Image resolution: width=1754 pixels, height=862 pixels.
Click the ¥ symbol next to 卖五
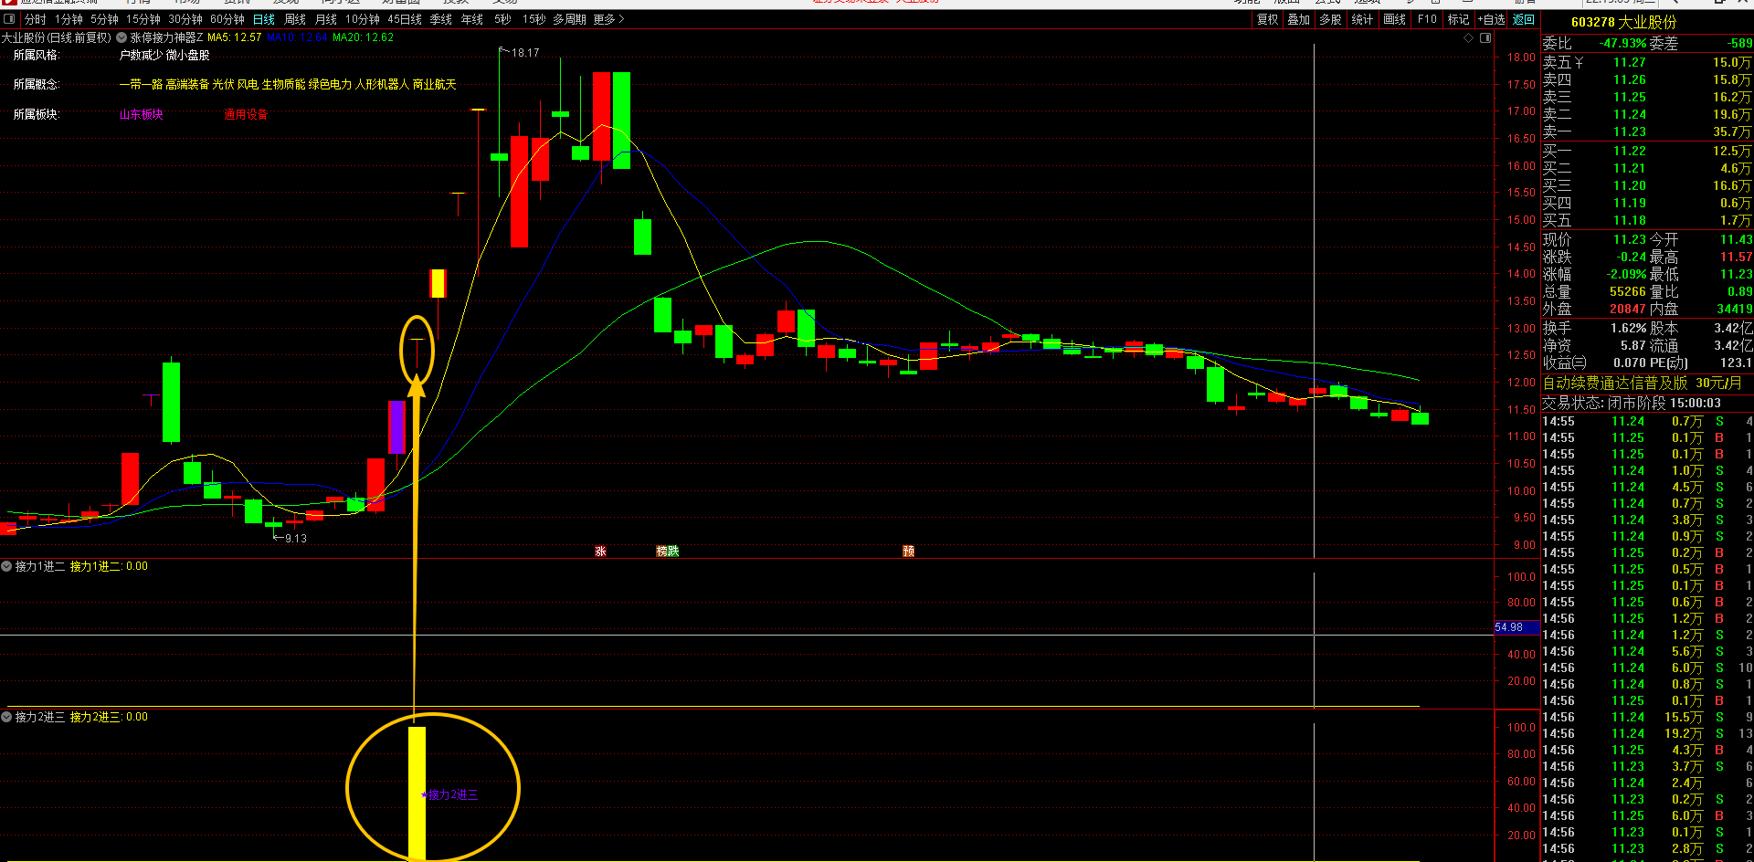coord(1579,62)
